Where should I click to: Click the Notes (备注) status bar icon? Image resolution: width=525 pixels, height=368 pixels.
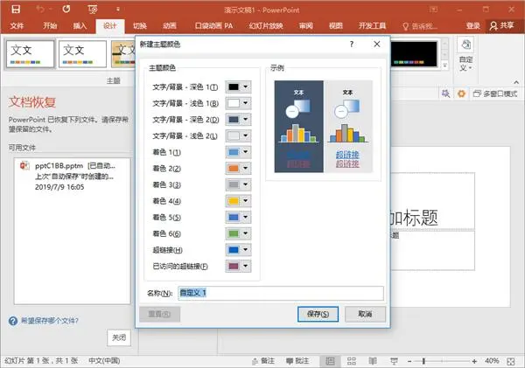(x=262, y=361)
